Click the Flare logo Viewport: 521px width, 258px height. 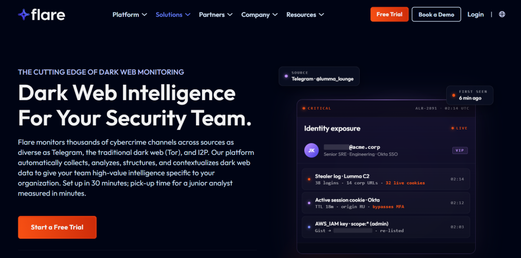[x=42, y=15]
